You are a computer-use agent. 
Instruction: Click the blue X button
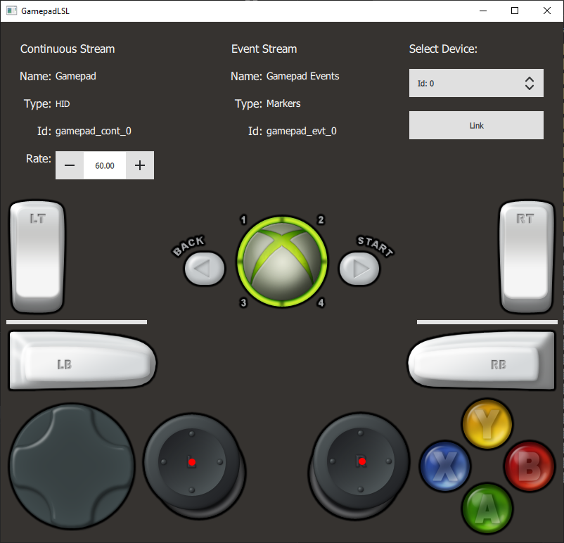(x=445, y=466)
